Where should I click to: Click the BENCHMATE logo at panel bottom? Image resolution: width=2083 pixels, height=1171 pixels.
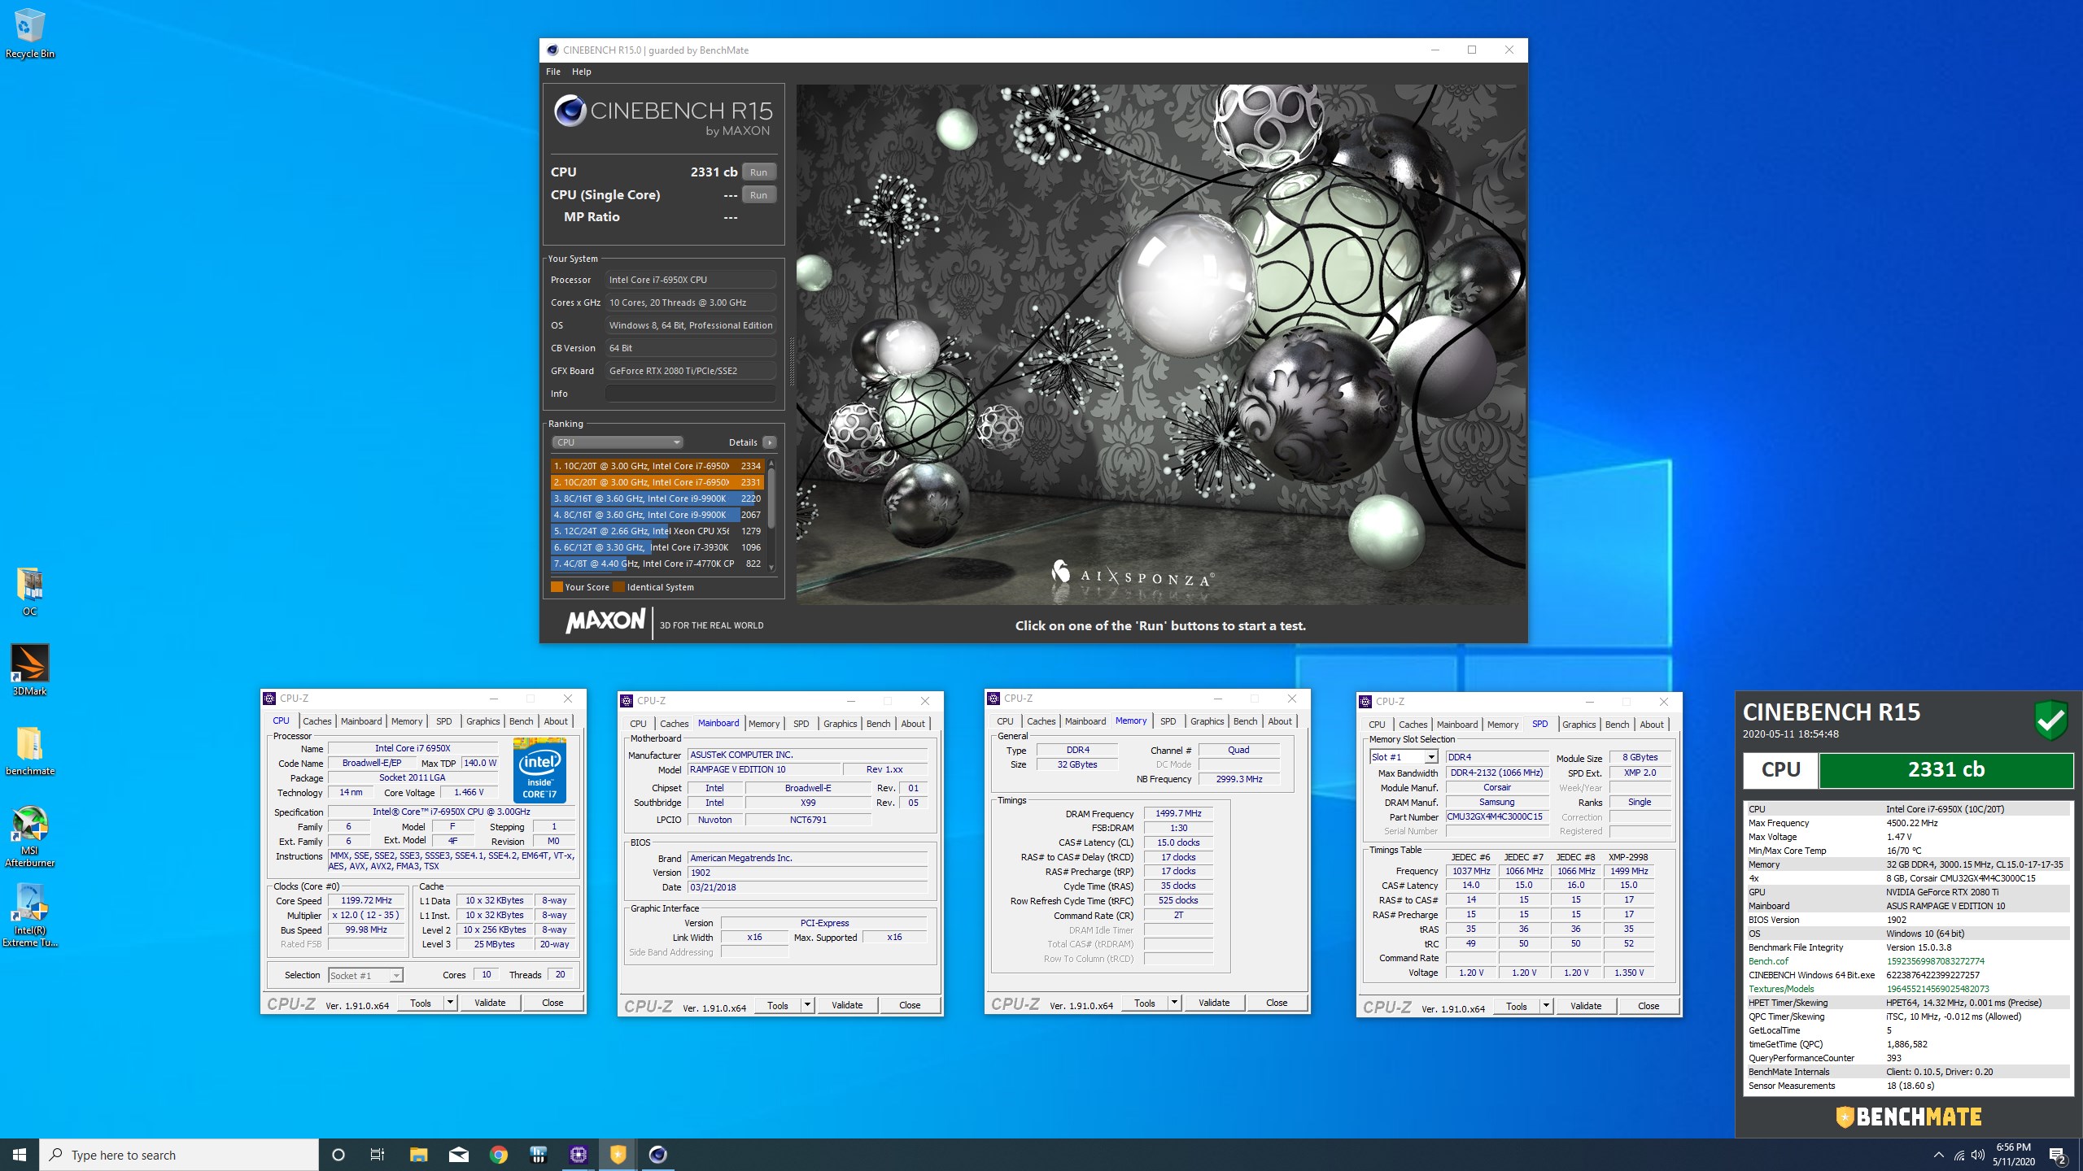point(1908,1117)
